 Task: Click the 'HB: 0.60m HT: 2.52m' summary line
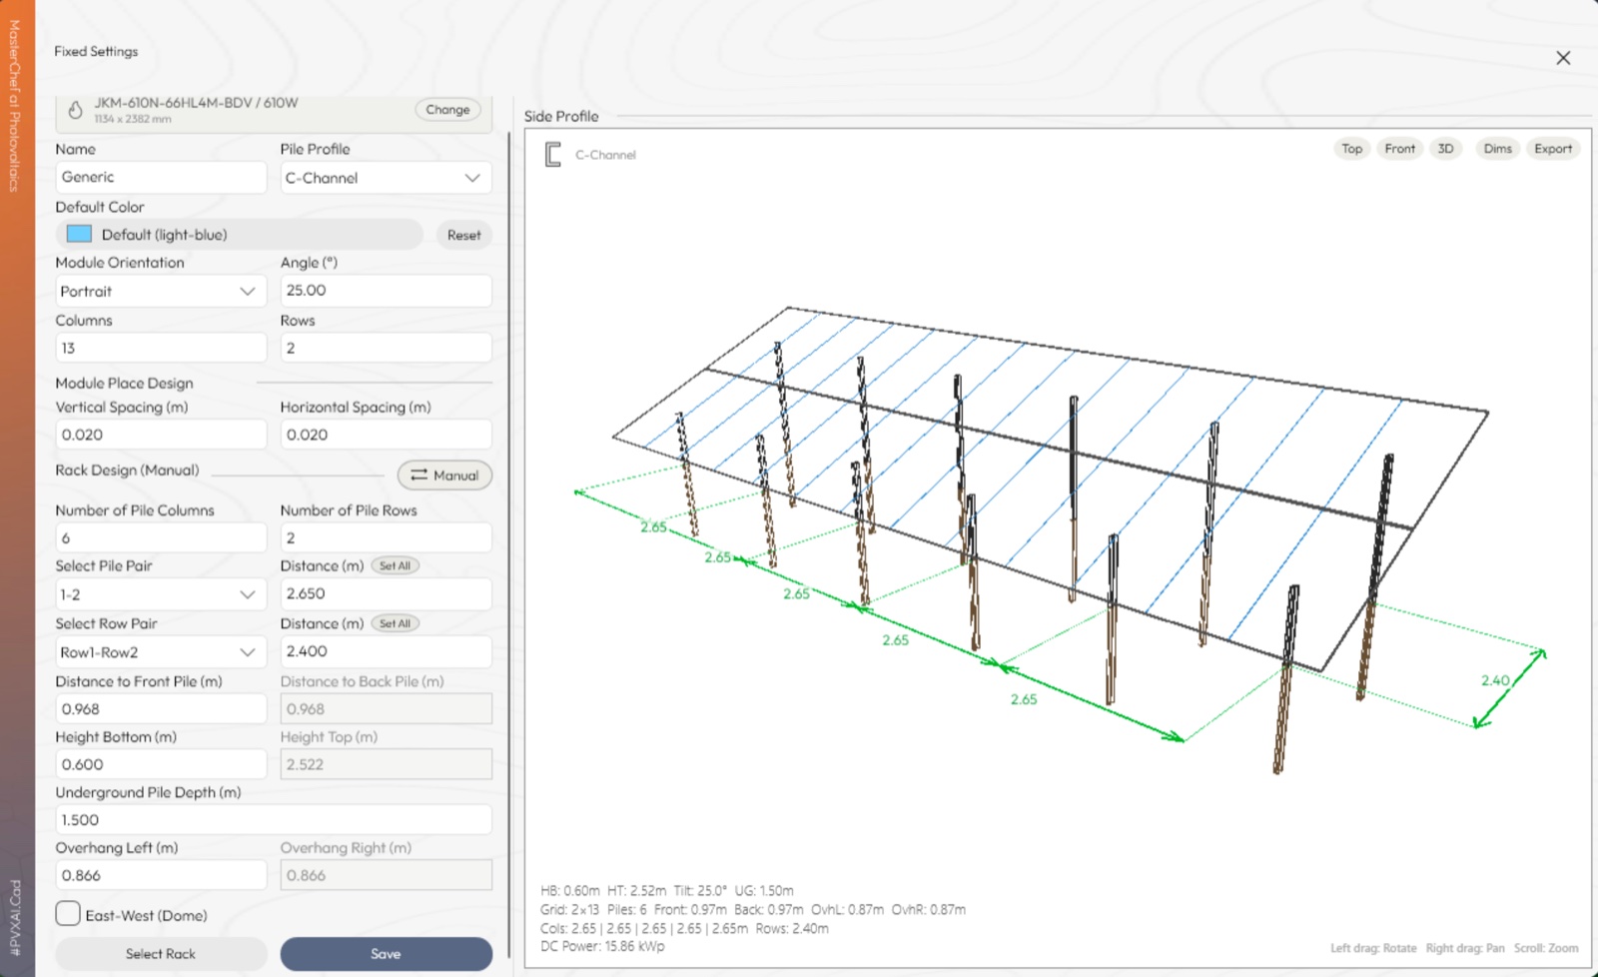point(667,890)
